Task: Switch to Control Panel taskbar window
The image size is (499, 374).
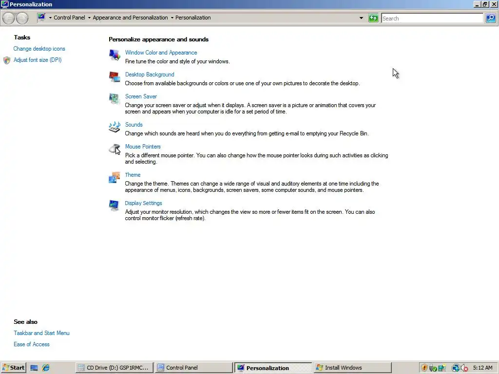Action: tap(193, 368)
